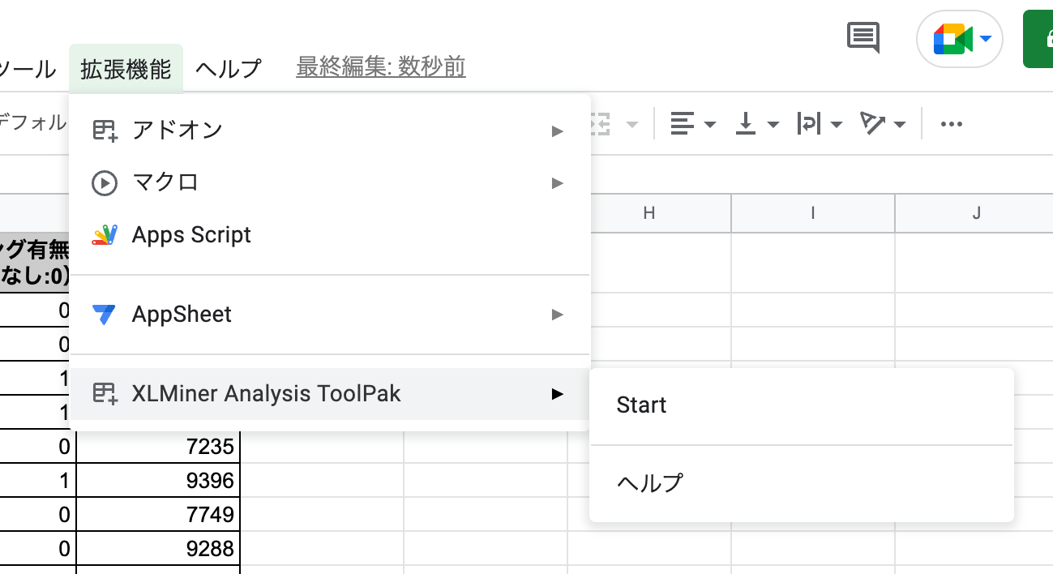Expand arrow beside アドオン

pos(557,131)
